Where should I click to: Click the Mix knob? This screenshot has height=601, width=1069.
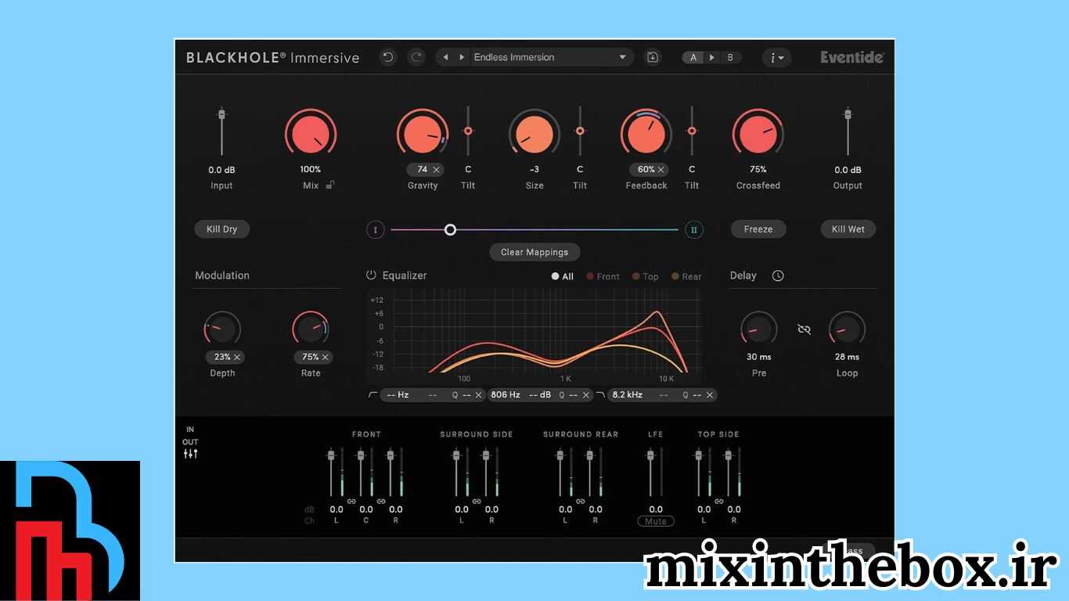coord(311,134)
